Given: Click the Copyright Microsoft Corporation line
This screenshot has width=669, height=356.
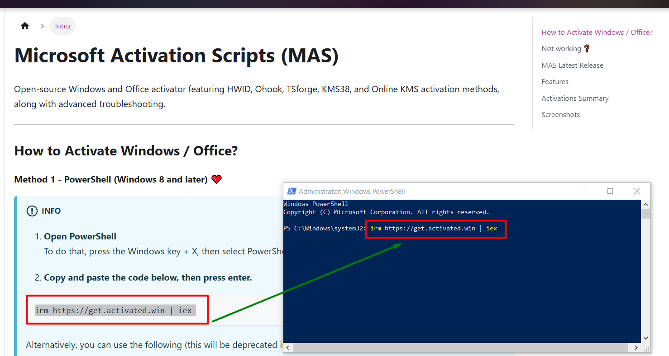Looking at the screenshot, I should point(386,212).
